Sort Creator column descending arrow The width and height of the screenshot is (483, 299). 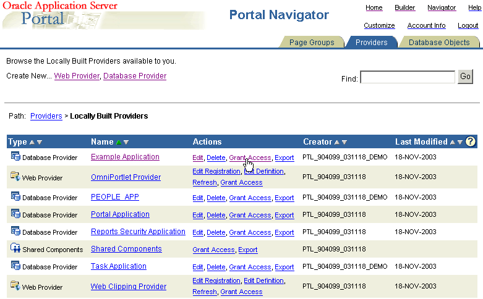click(x=344, y=142)
